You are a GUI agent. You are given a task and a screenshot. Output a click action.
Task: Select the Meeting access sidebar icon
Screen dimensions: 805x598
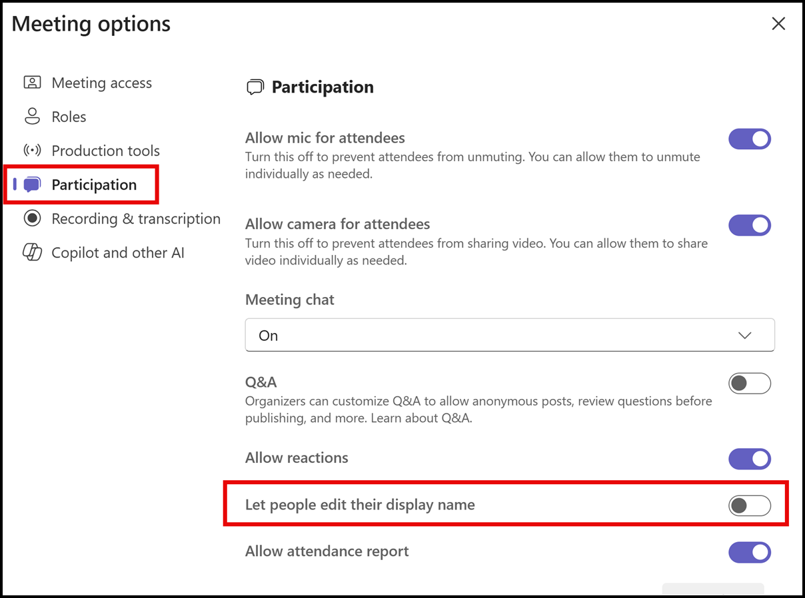(x=31, y=83)
